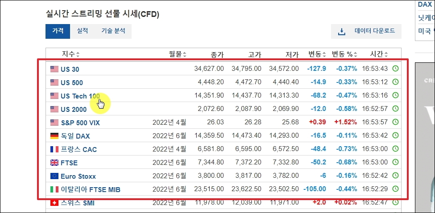Viewport: 435px width, 213px height.
Task: Click the EU flag beside Euro Stoxx
Action: (x=54, y=176)
